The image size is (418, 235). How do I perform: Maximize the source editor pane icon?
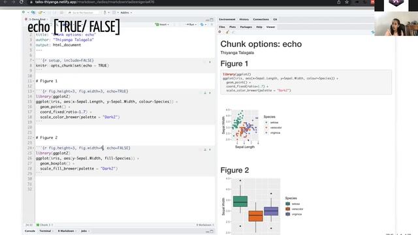click(212, 20)
